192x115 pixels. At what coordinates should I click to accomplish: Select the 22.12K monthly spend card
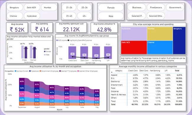(x=71, y=28)
